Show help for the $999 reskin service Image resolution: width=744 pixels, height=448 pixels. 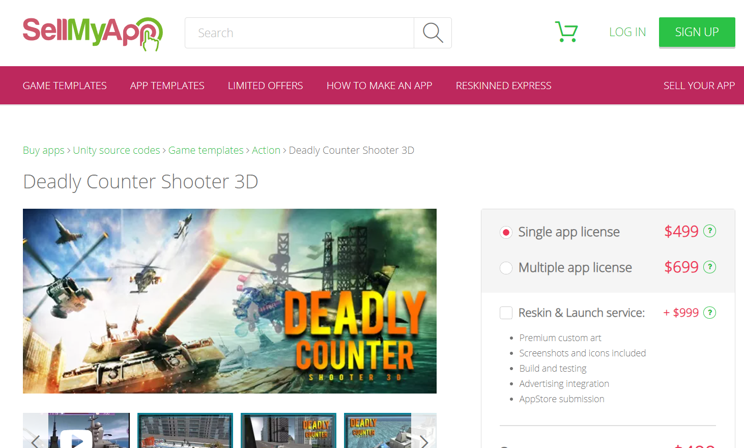click(x=709, y=313)
